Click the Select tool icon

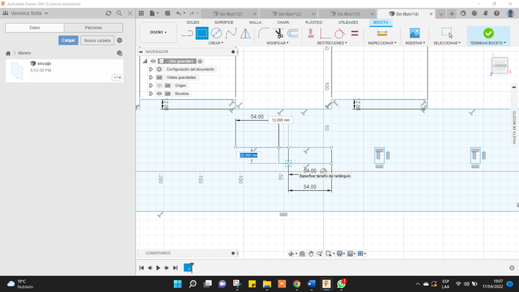pos(447,33)
